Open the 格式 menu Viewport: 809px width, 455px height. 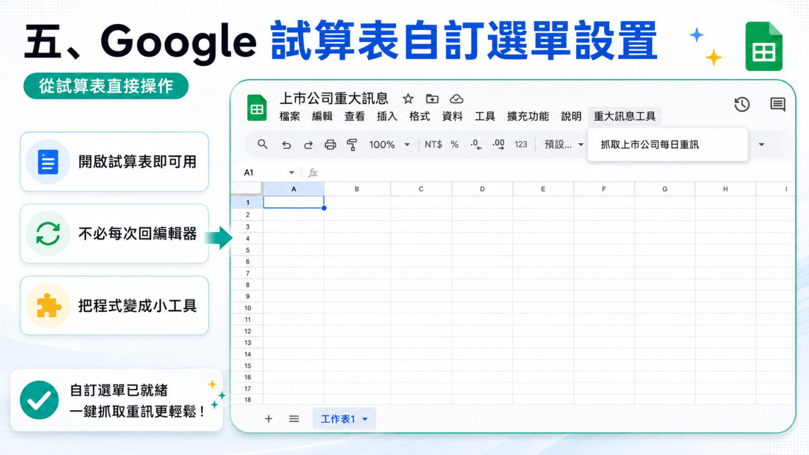tap(420, 117)
